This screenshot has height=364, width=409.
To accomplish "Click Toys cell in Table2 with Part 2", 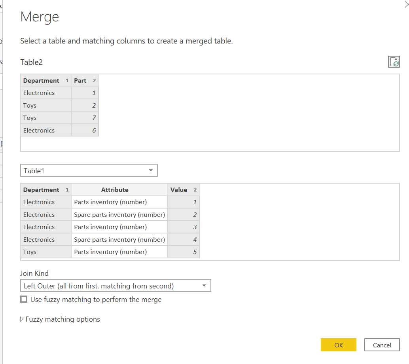I will (46, 105).
